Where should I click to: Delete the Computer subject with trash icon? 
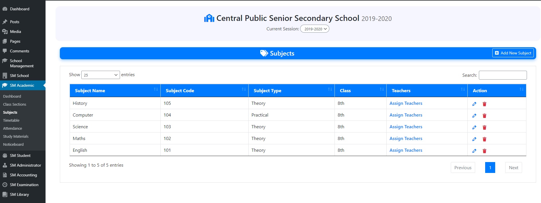[484, 116]
